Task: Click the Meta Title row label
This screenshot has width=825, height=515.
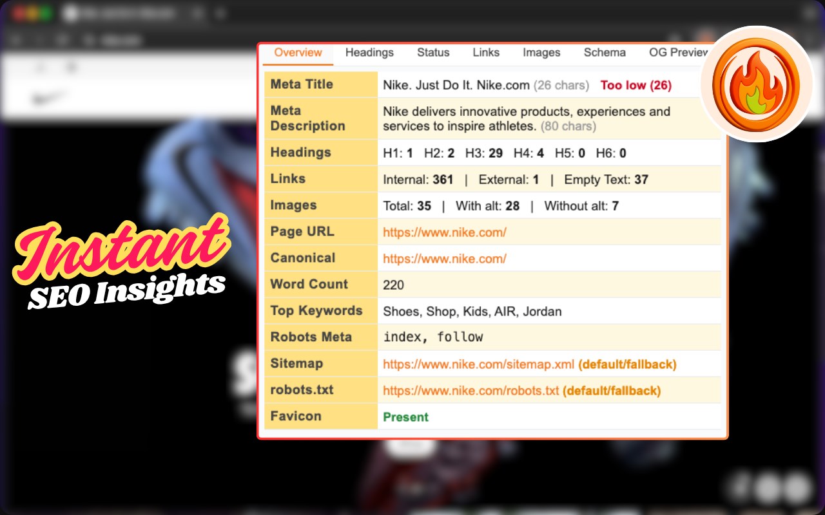Action: point(302,84)
